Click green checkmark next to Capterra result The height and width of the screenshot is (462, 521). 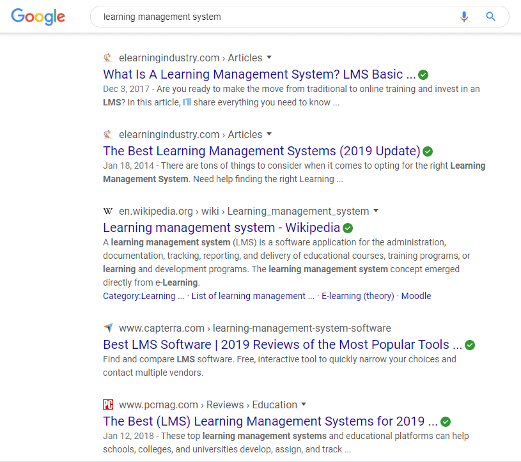(469, 345)
